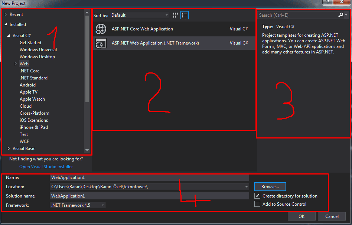Image resolution: width=352 pixels, height=225 pixels.
Task: Click the search magnifier icon
Action: [x=340, y=15]
